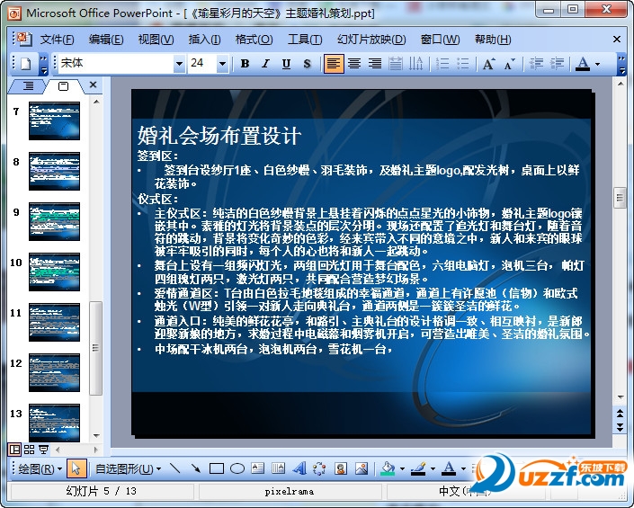634x508 pixels.
Task: Open the 绘图(R) drawing button
Action: pyautogui.click(x=40, y=468)
